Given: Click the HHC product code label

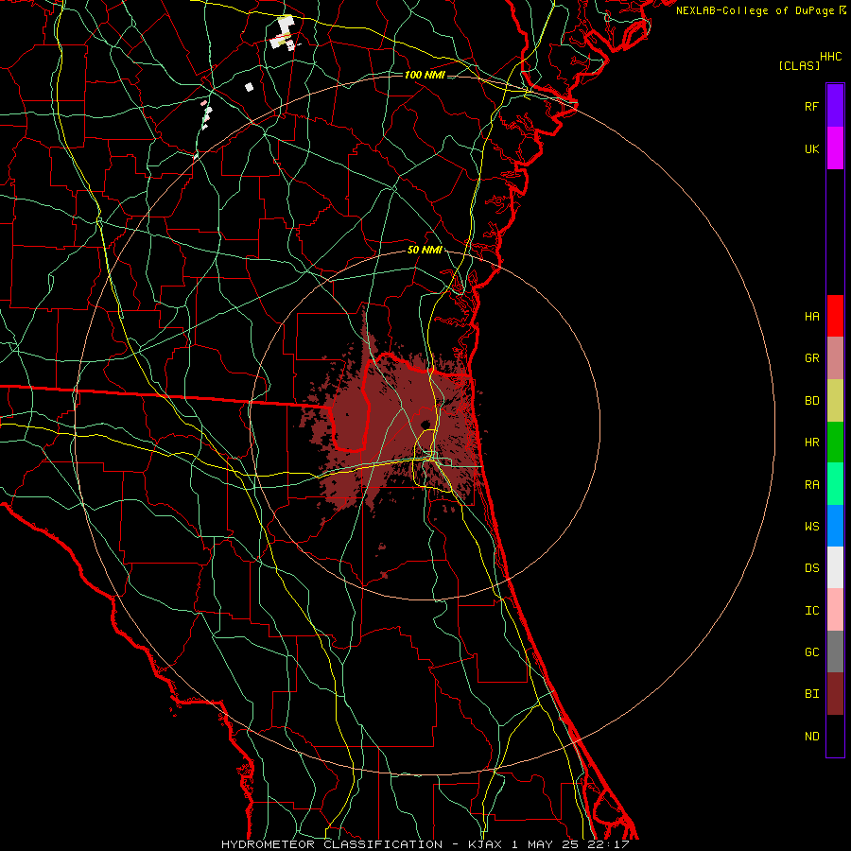Looking at the screenshot, I should click(830, 57).
